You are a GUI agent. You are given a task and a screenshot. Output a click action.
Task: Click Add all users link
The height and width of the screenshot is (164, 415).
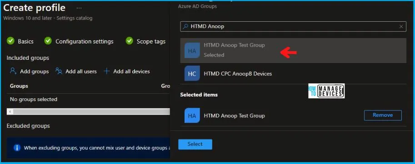point(81,72)
